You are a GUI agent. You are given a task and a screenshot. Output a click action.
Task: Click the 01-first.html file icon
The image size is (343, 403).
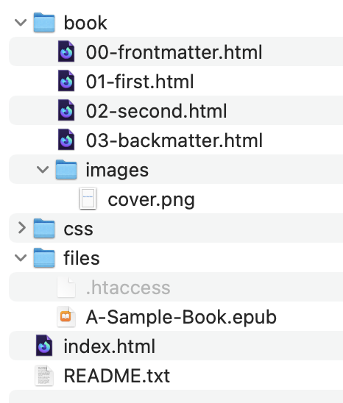[66, 81]
